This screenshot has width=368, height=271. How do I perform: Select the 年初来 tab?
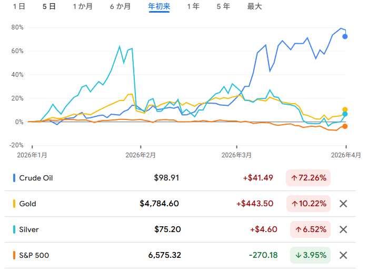159,7
